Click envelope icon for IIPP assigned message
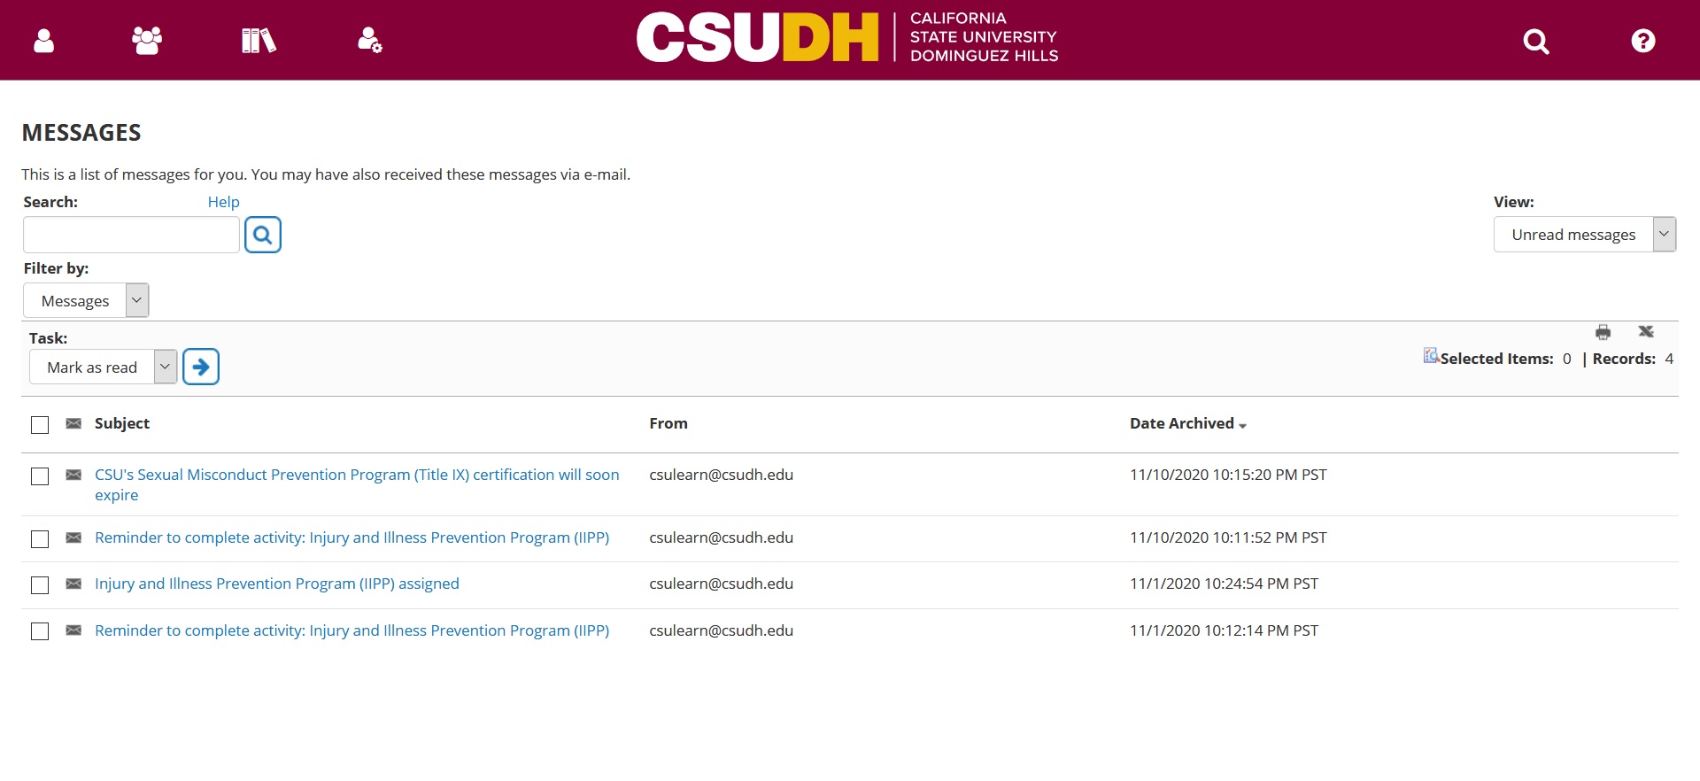The width and height of the screenshot is (1700, 781). click(73, 584)
